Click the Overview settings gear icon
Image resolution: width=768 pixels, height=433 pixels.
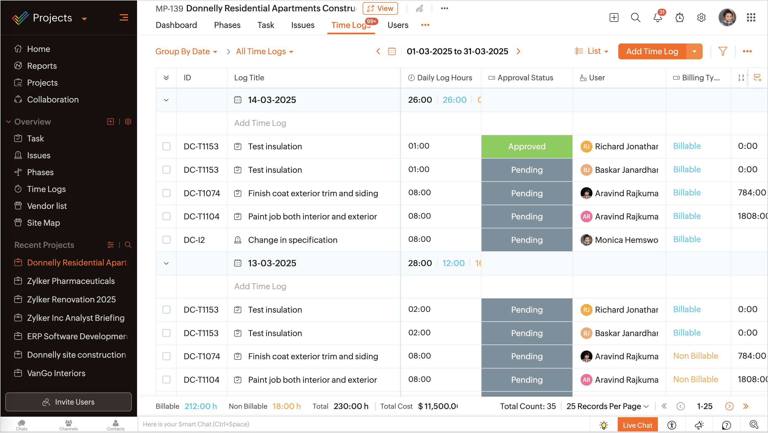click(x=128, y=122)
